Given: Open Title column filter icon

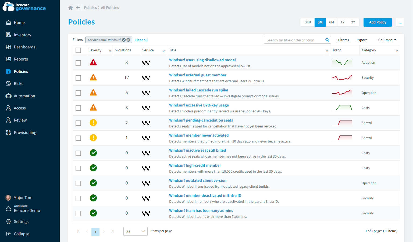Looking at the screenshot, I should (327, 51).
